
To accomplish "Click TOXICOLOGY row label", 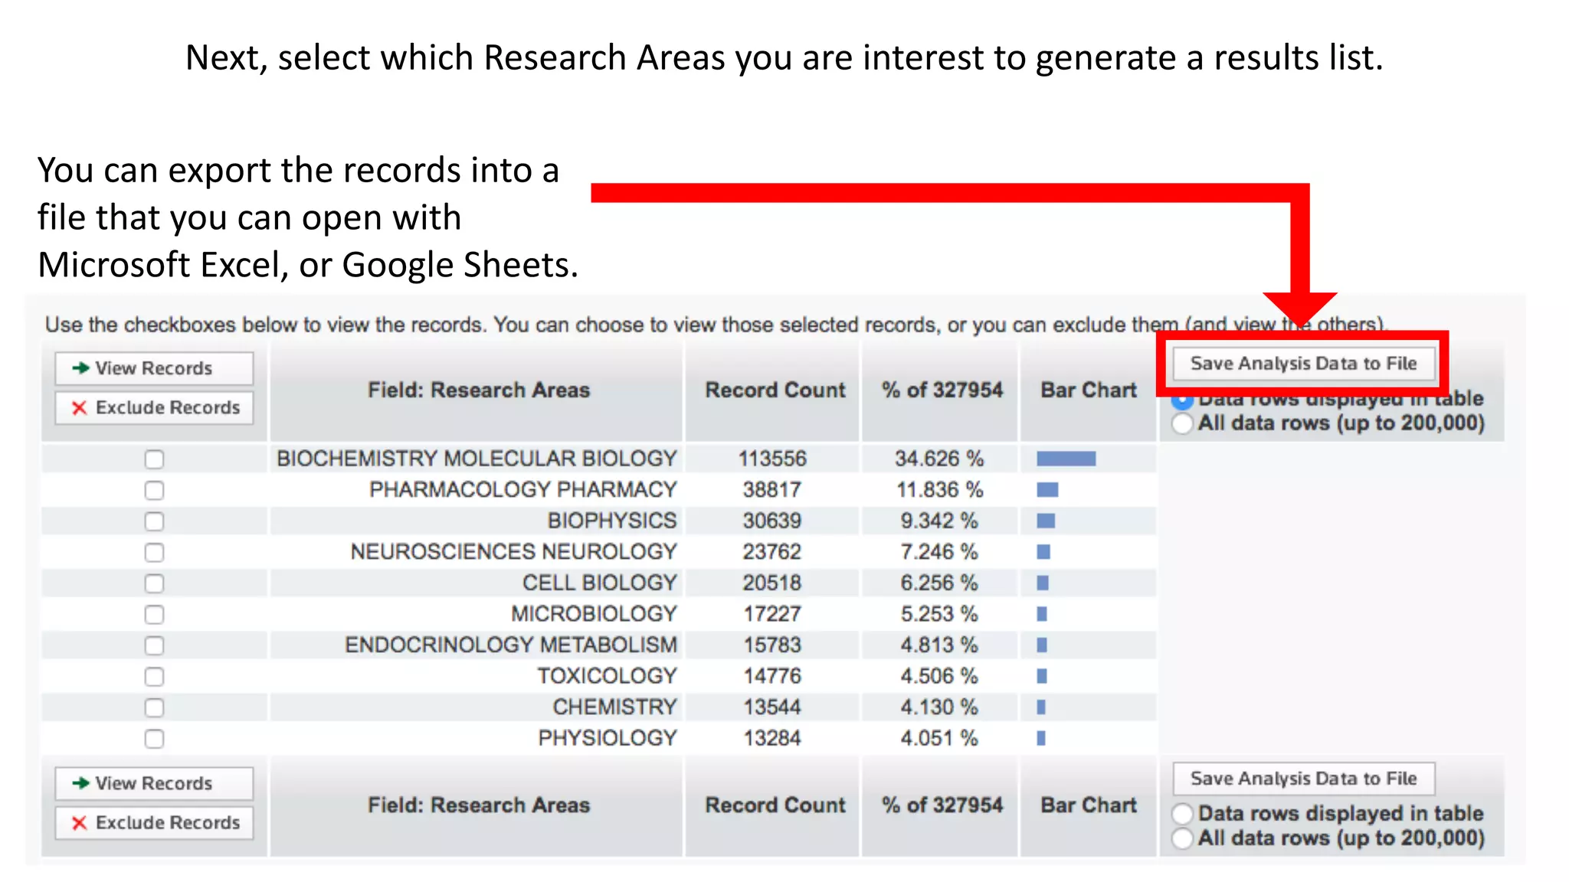I will (607, 676).
